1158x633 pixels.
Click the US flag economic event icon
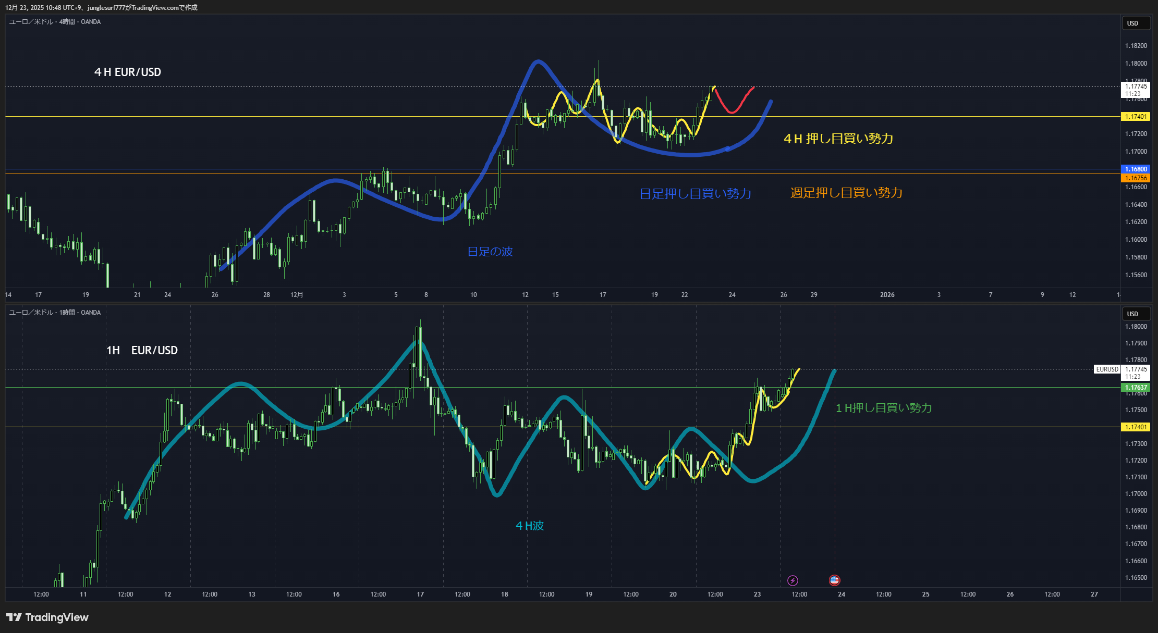[834, 580]
